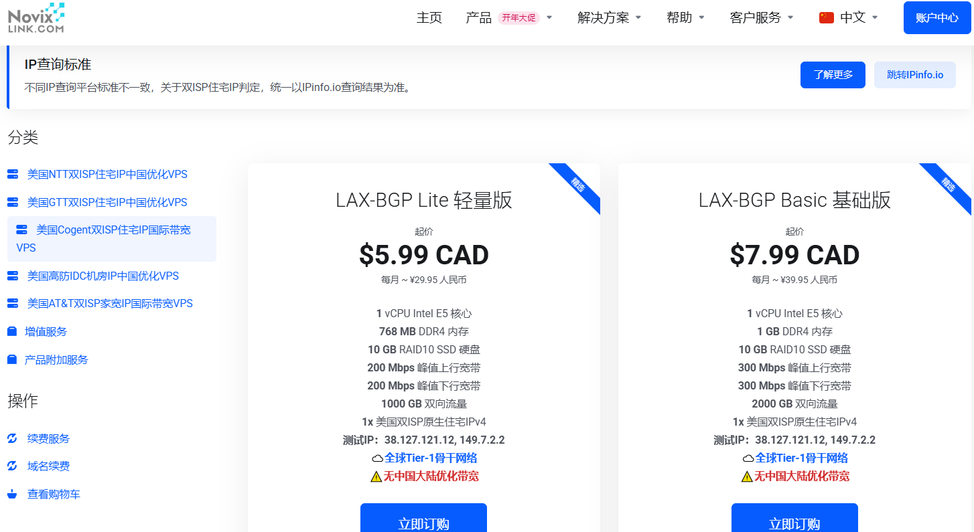Screen dimensions: 974x532
Task: Click the IP查询标准 heading
Action: pos(58,64)
